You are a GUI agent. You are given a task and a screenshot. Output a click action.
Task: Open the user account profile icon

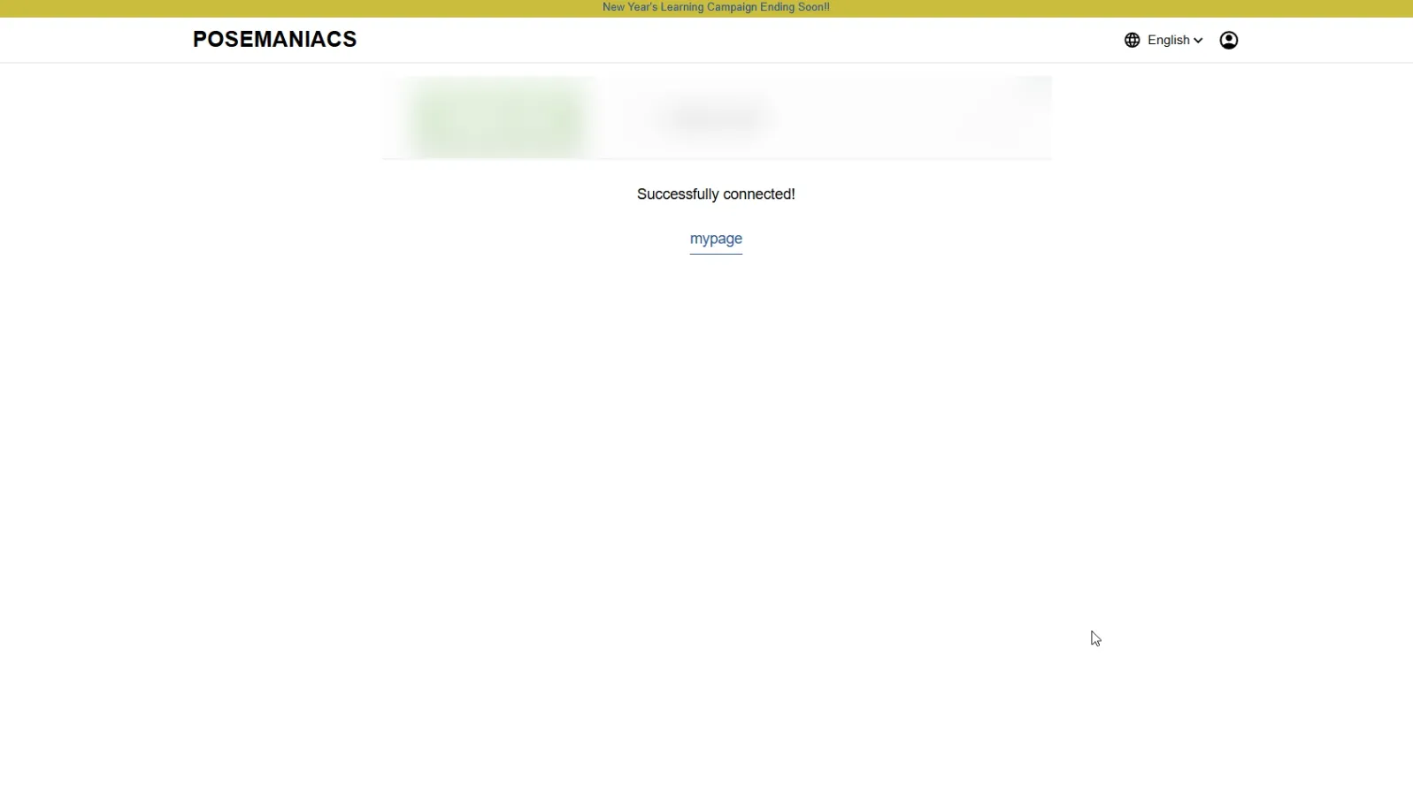[x=1228, y=41]
